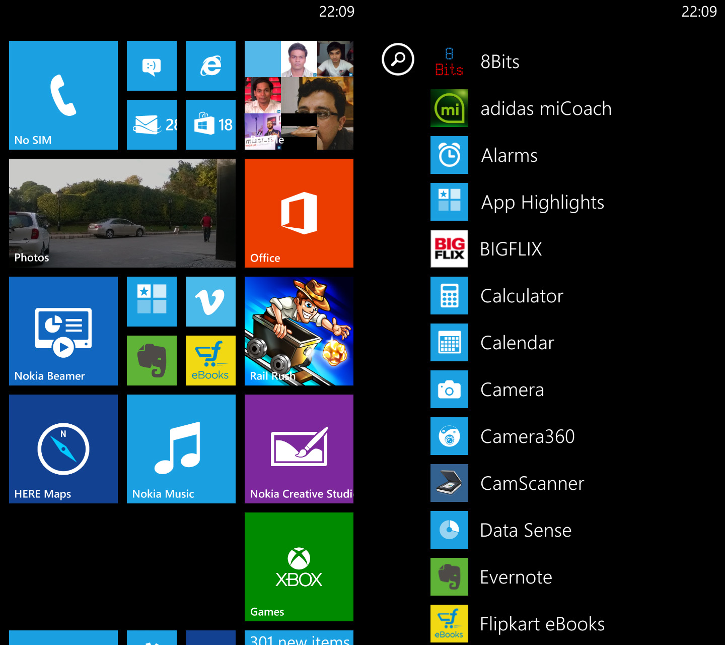Tap the Calculator text label
Image resolution: width=725 pixels, height=645 pixels.
click(x=522, y=296)
